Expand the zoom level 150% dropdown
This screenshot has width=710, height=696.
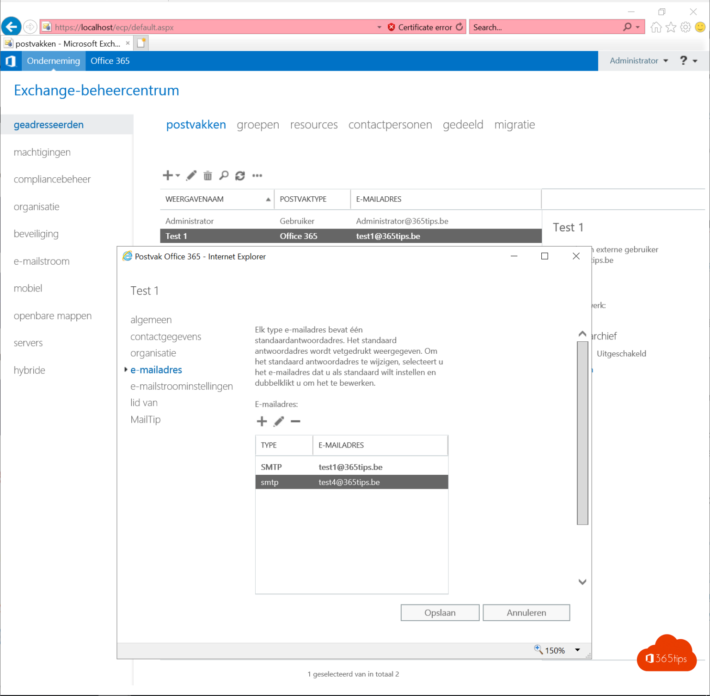click(577, 650)
